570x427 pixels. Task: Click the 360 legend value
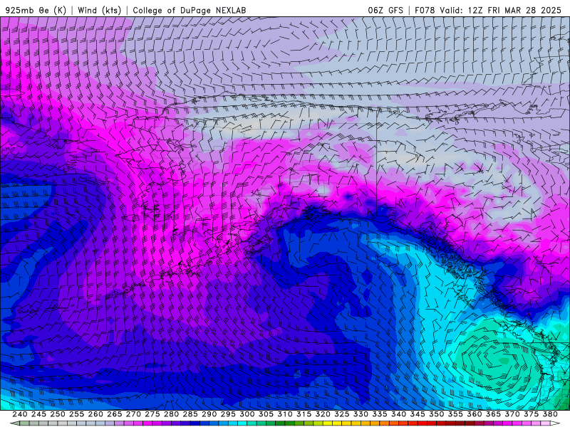click(x=475, y=414)
